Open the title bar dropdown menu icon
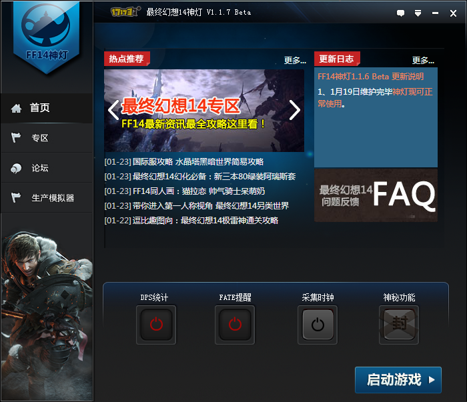Image resolution: width=467 pixels, height=402 pixels. pos(418,13)
